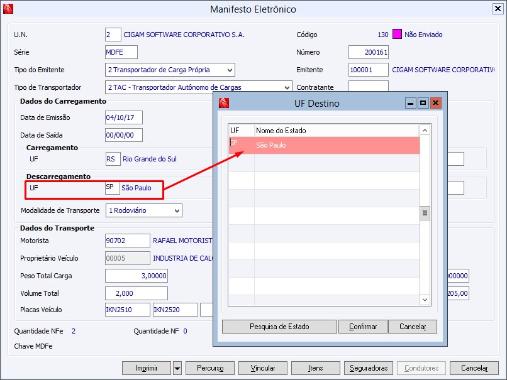Confirm the UF Destino selection
507x380 pixels.
pos(363,327)
